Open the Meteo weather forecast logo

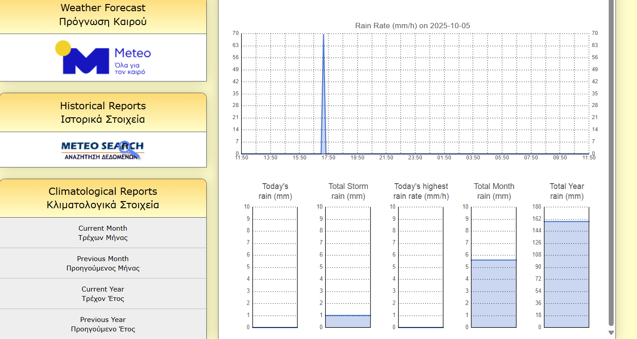(103, 58)
